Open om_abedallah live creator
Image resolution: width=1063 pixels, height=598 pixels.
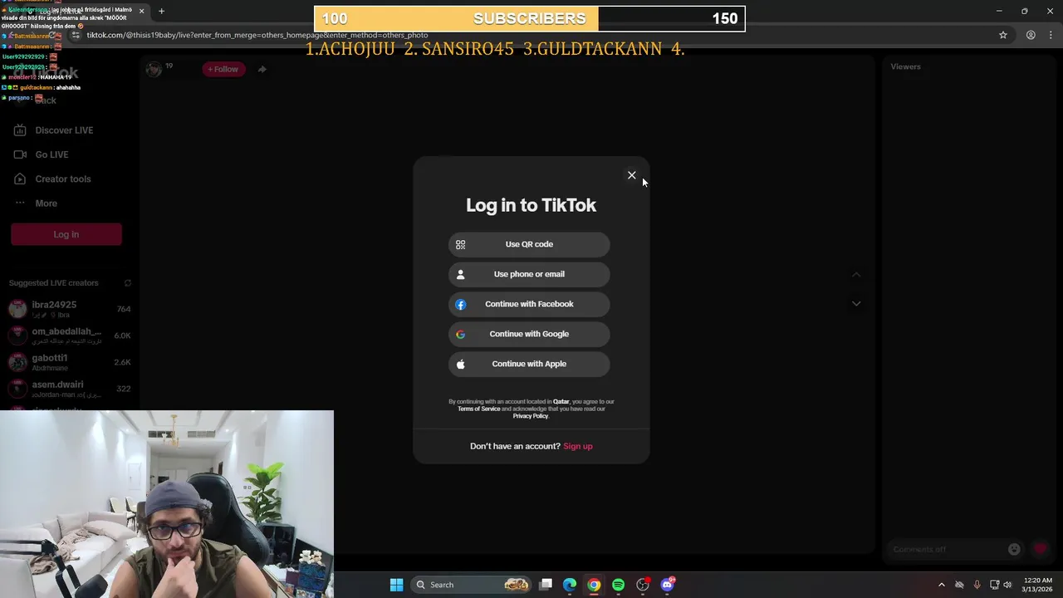[70, 336]
